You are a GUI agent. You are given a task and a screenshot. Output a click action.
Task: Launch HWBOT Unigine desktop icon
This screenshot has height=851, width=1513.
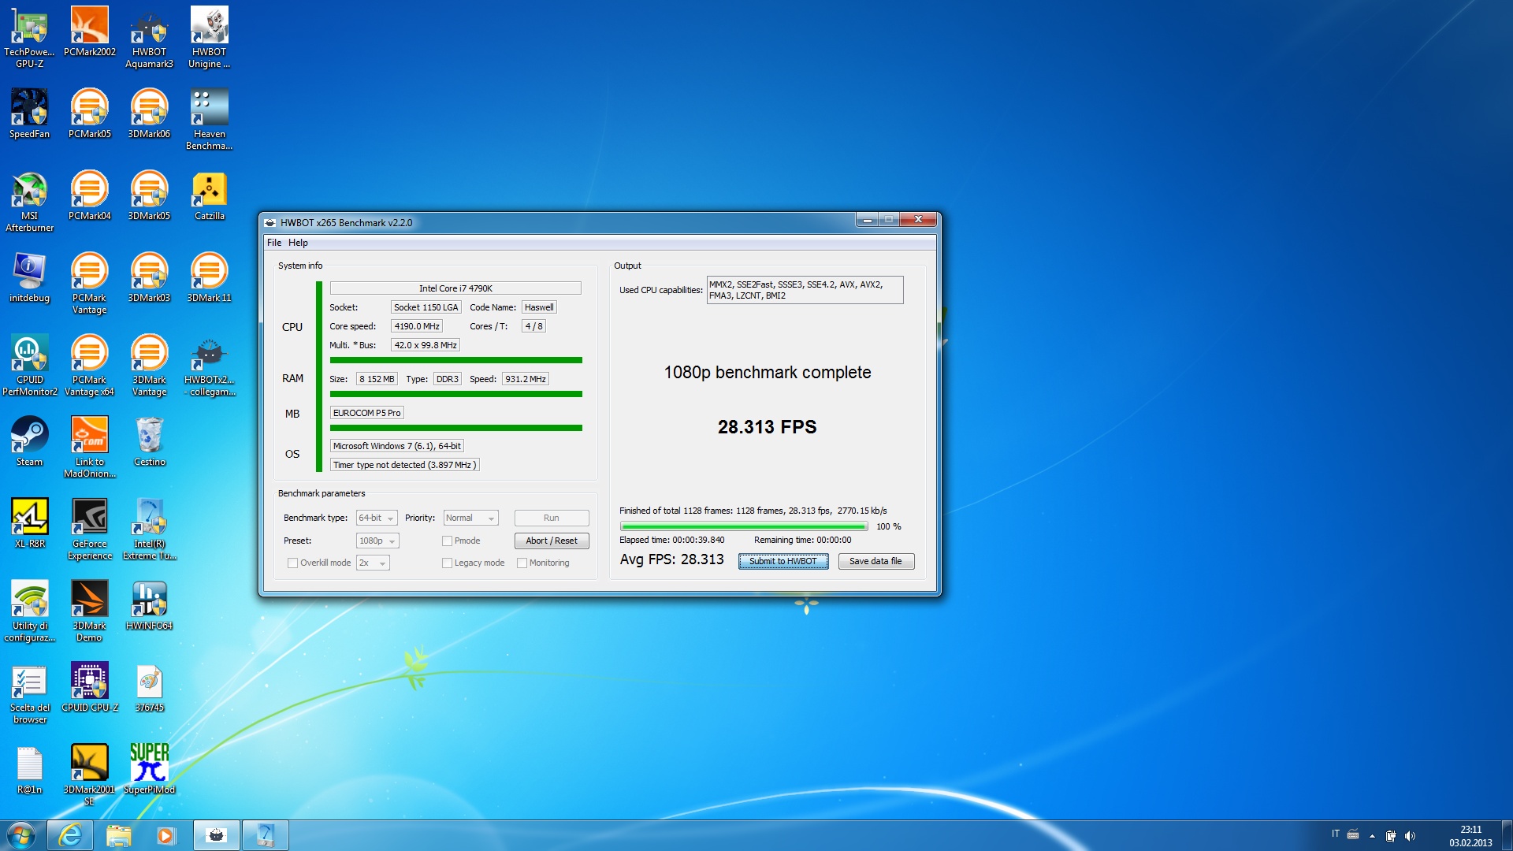pyautogui.click(x=209, y=37)
